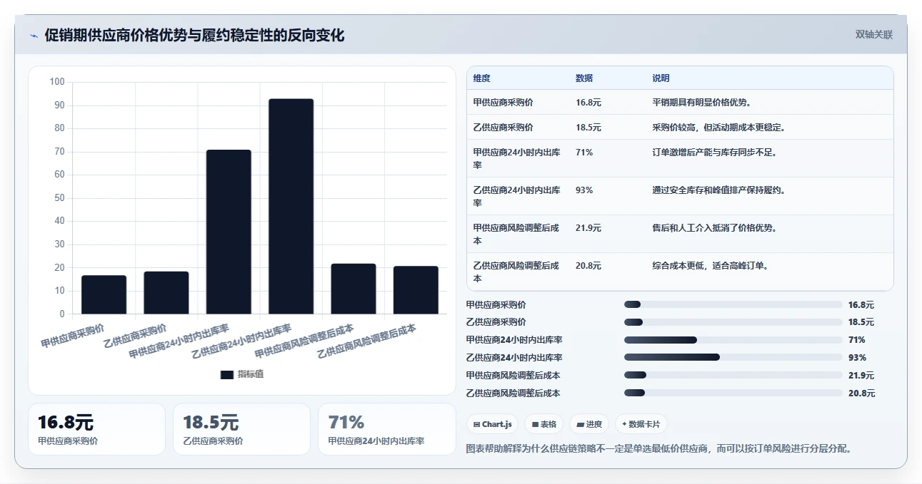Open the 71% data card

(x=386, y=429)
